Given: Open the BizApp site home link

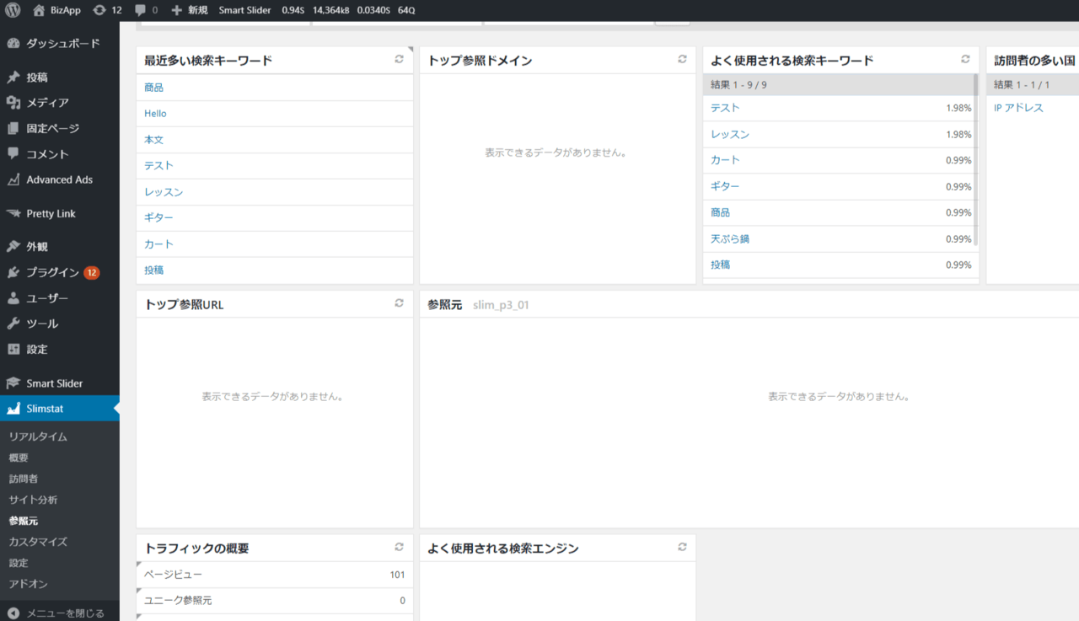Looking at the screenshot, I should (56, 10).
